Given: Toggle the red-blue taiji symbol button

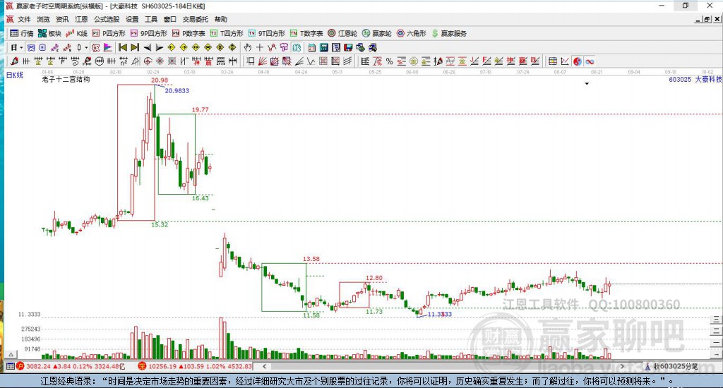Looking at the screenshot, I should (578, 61).
